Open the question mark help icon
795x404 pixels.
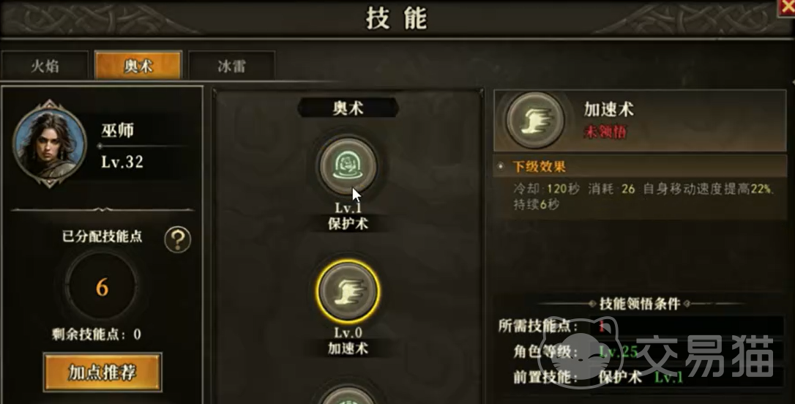tap(177, 239)
